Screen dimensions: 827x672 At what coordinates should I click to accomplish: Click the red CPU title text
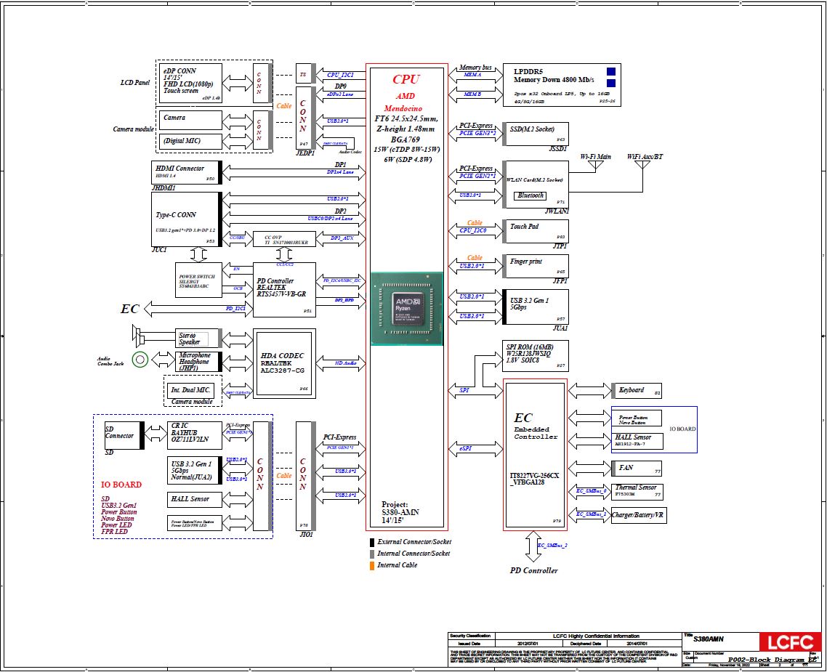(x=406, y=79)
